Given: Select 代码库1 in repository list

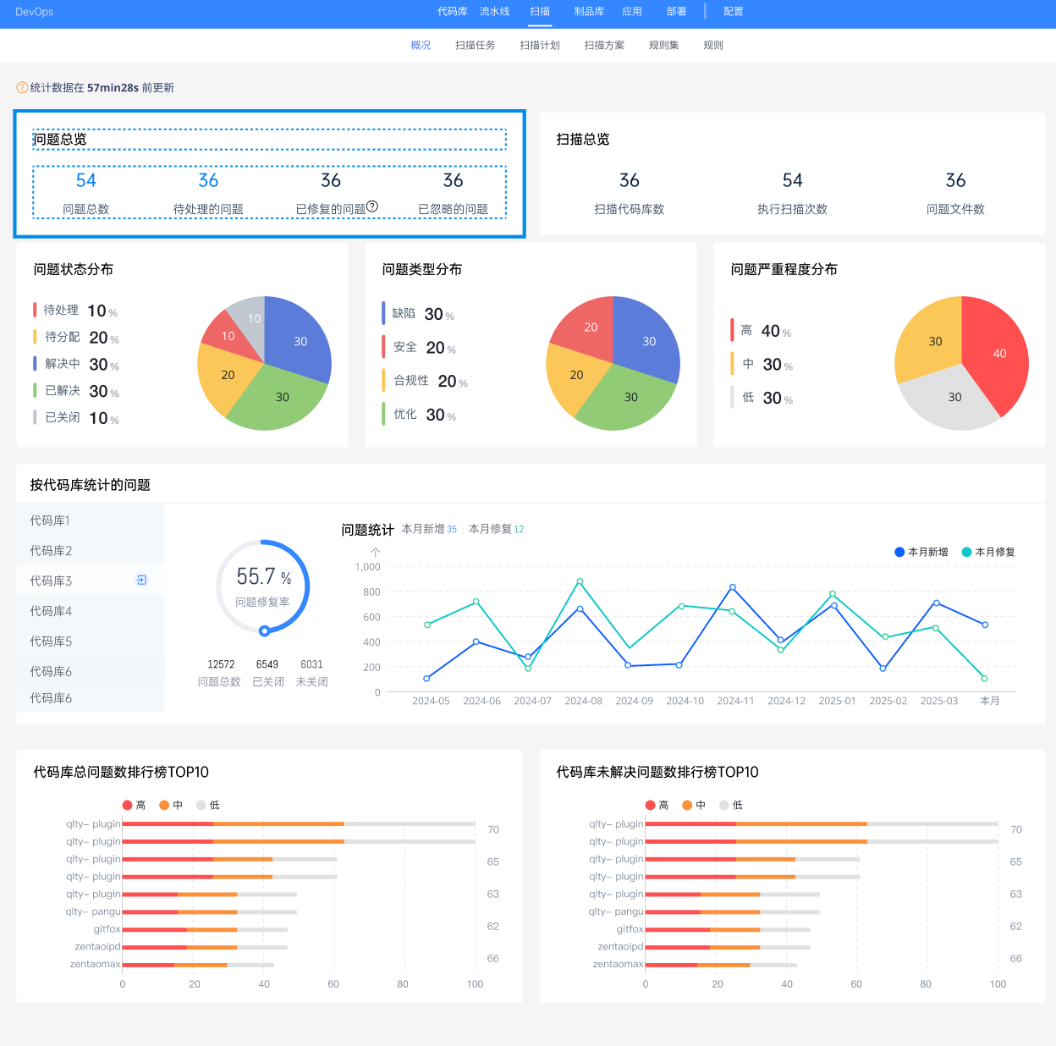Looking at the screenshot, I should click(91, 520).
